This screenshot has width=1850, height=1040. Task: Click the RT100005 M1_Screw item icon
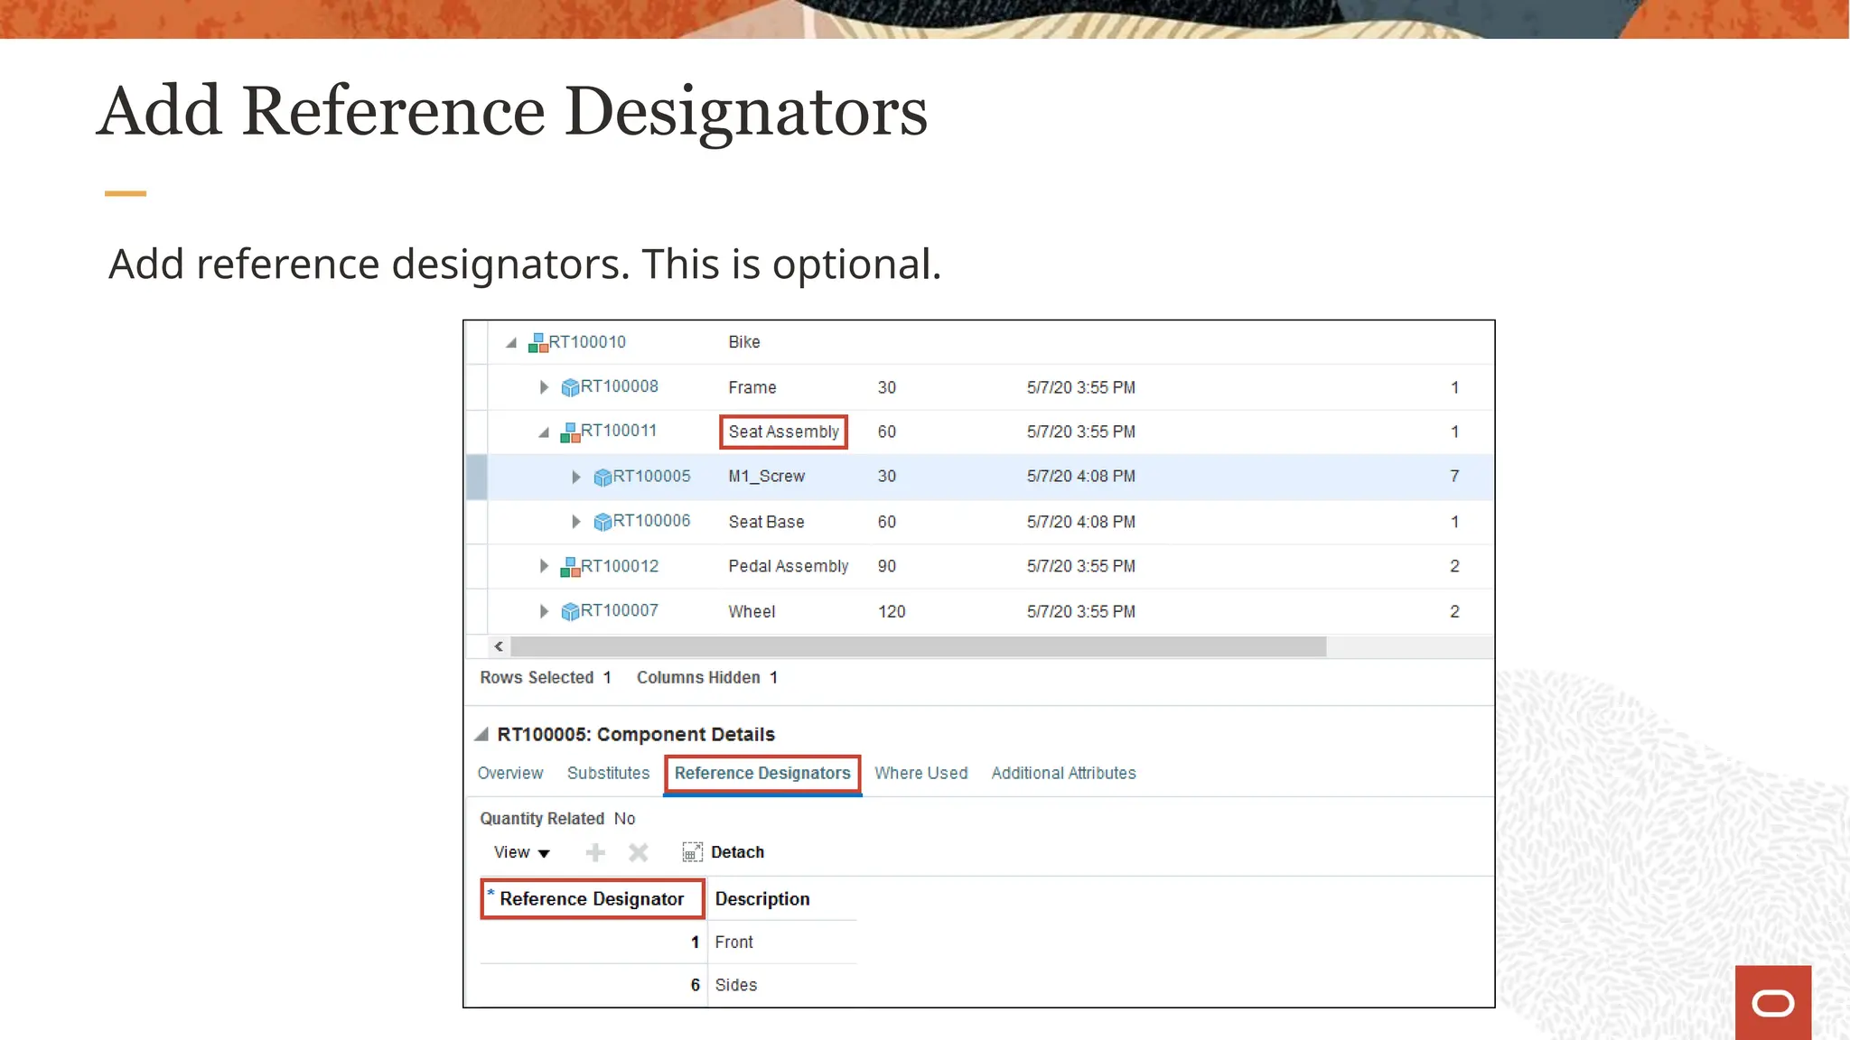[x=603, y=477]
